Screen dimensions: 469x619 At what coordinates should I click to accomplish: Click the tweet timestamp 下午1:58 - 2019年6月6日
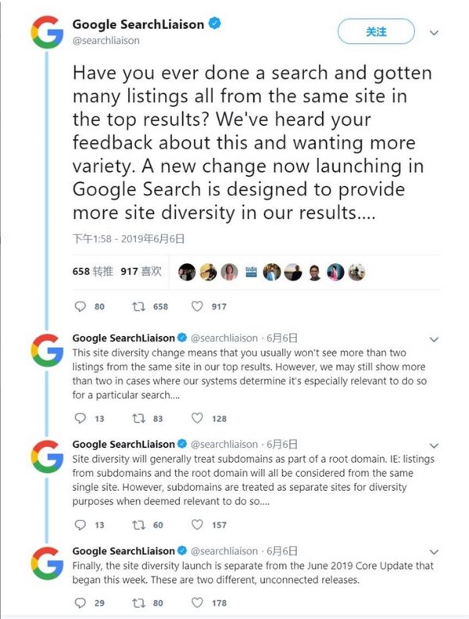point(128,238)
